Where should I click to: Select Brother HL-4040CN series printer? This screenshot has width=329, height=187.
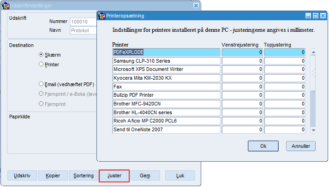point(167,112)
